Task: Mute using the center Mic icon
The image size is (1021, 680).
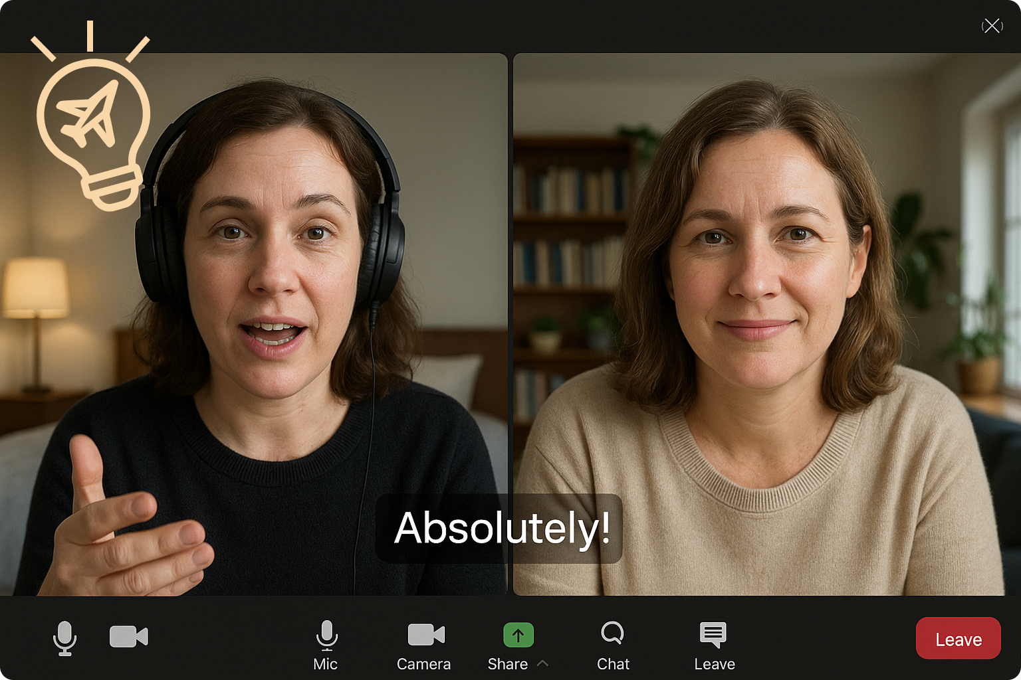Action: tap(326, 635)
